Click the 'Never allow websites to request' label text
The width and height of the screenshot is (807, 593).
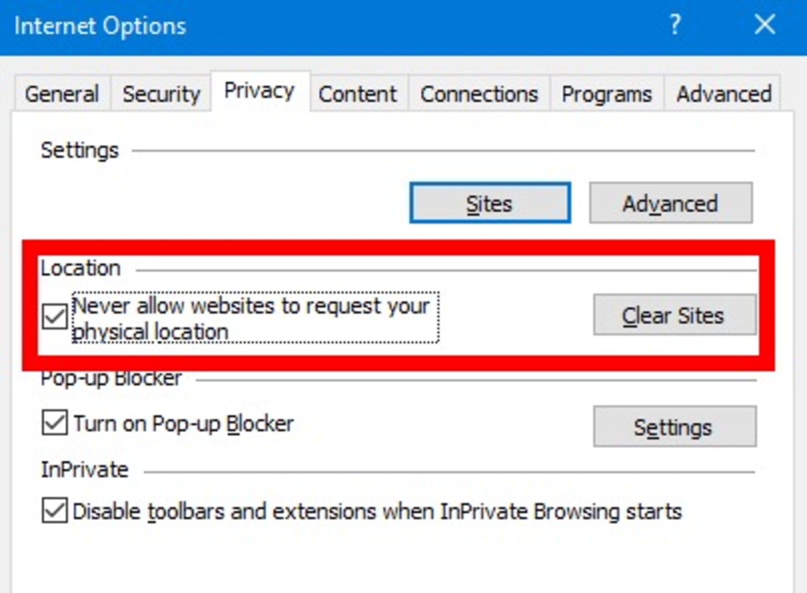click(251, 306)
